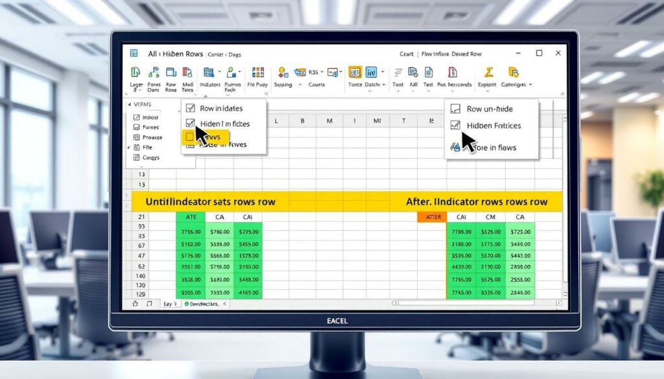664x379 pixels.
Task: Open the Fuenas Fach dropdown arrow
Action: (x=240, y=72)
